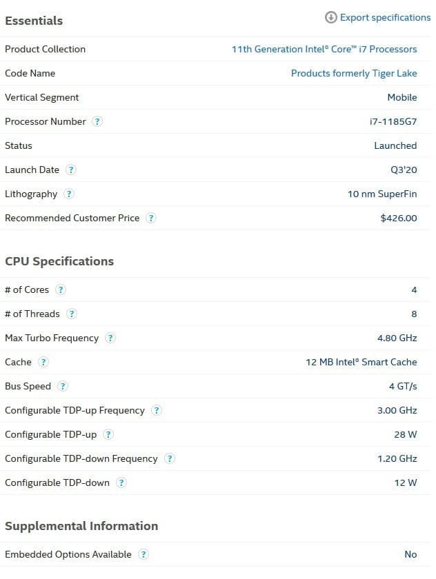Open the Configurable TDP-up help icon

pos(108,435)
